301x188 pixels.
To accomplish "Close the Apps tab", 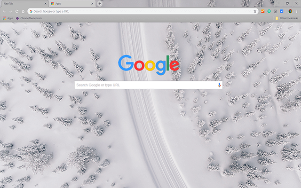I will coord(92,4).
